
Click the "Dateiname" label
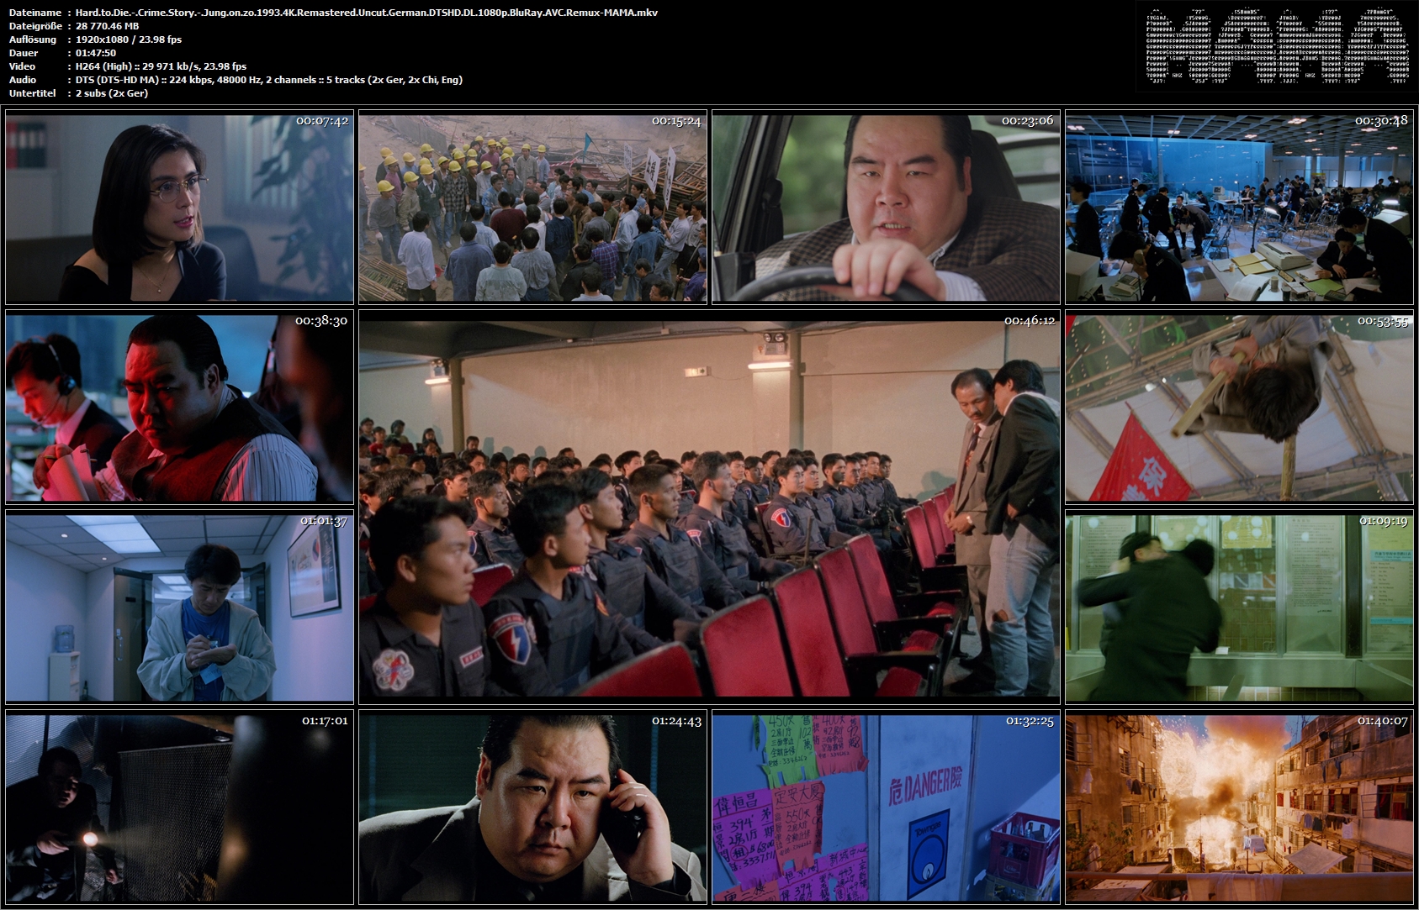point(35,13)
